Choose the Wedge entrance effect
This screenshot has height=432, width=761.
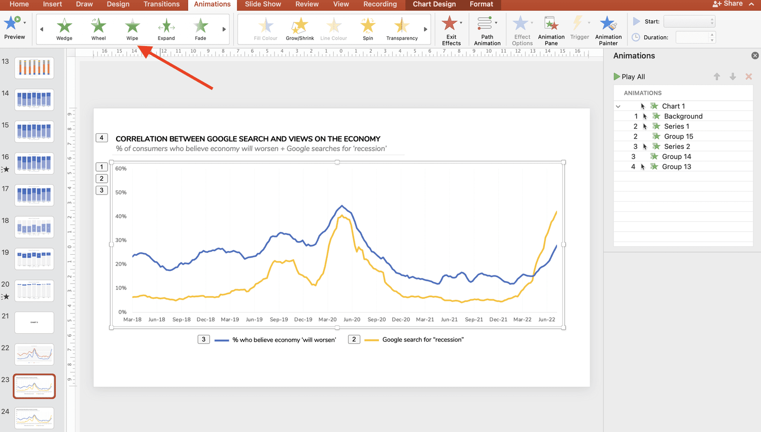pos(64,28)
